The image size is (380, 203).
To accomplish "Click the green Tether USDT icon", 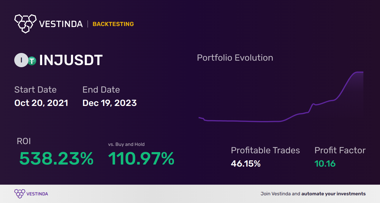I will coord(32,61).
